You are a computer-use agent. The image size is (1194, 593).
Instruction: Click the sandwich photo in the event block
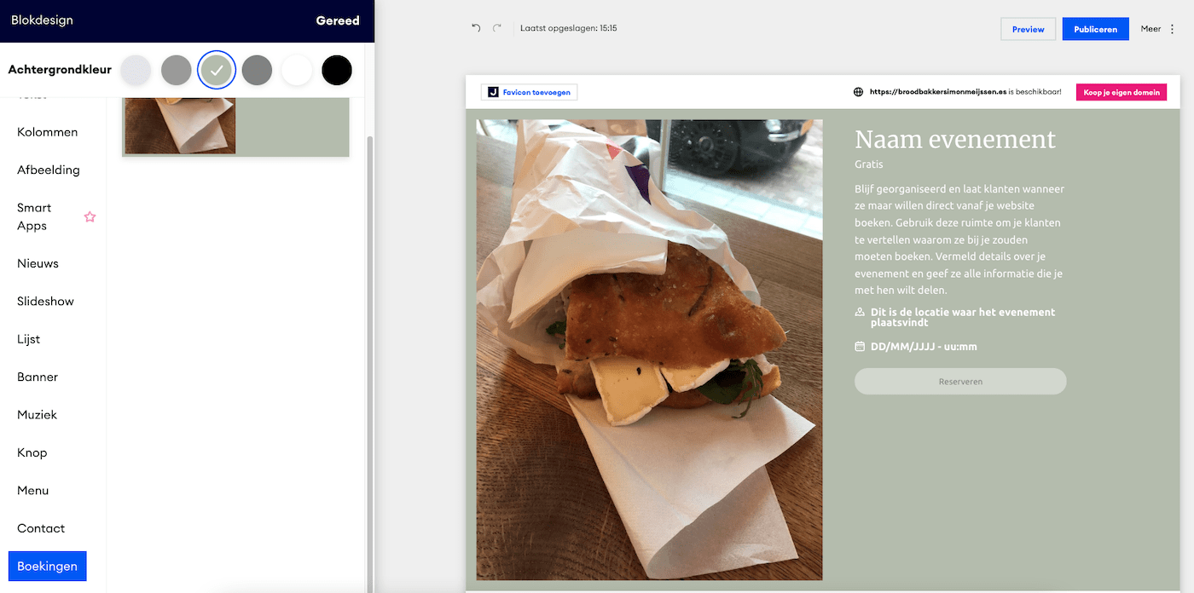[x=649, y=349]
